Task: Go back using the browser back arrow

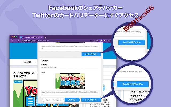Action: tap(12, 41)
